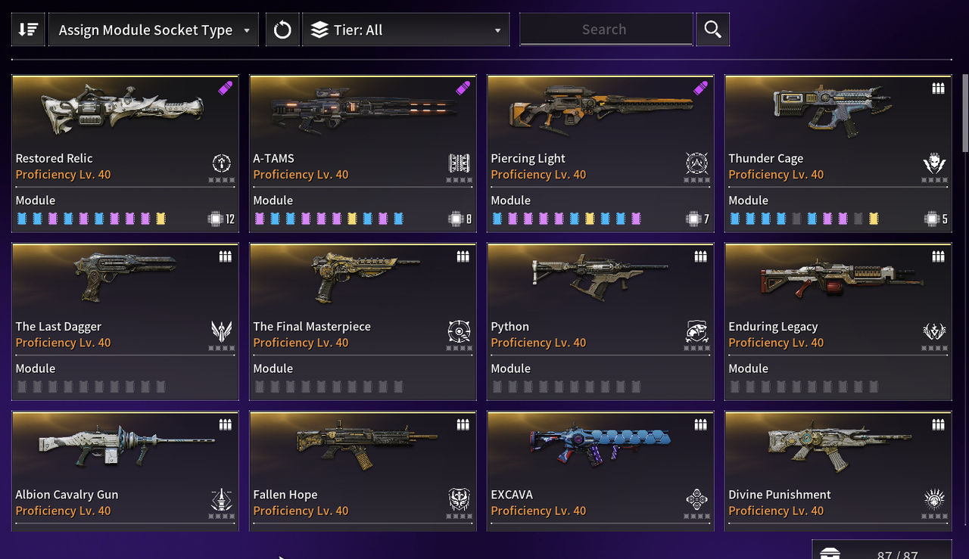Image resolution: width=969 pixels, height=559 pixels.
Task: Click the reset filter refresh icon
Action: [282, 30]
